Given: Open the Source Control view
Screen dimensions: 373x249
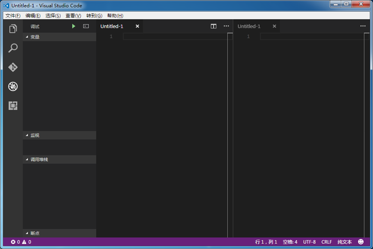Looking at the screenshot, I should point(13,67).
